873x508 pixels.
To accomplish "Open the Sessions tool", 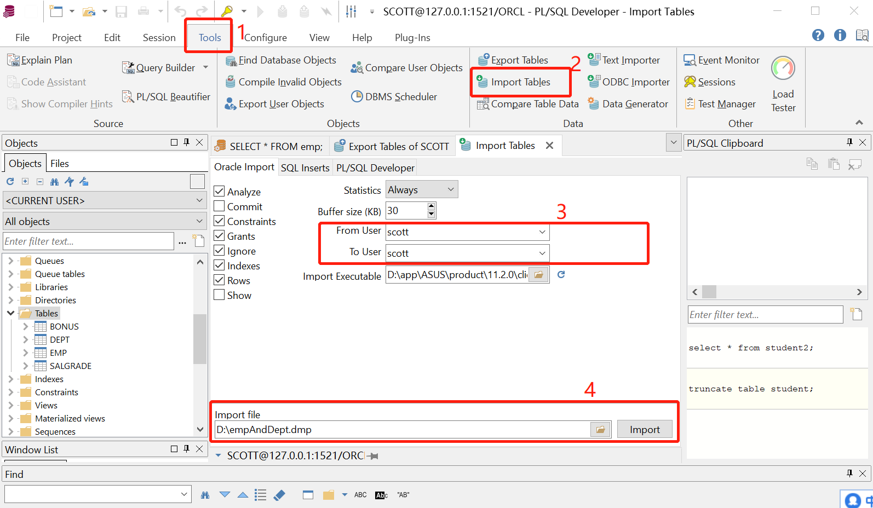I will point(709,82).
